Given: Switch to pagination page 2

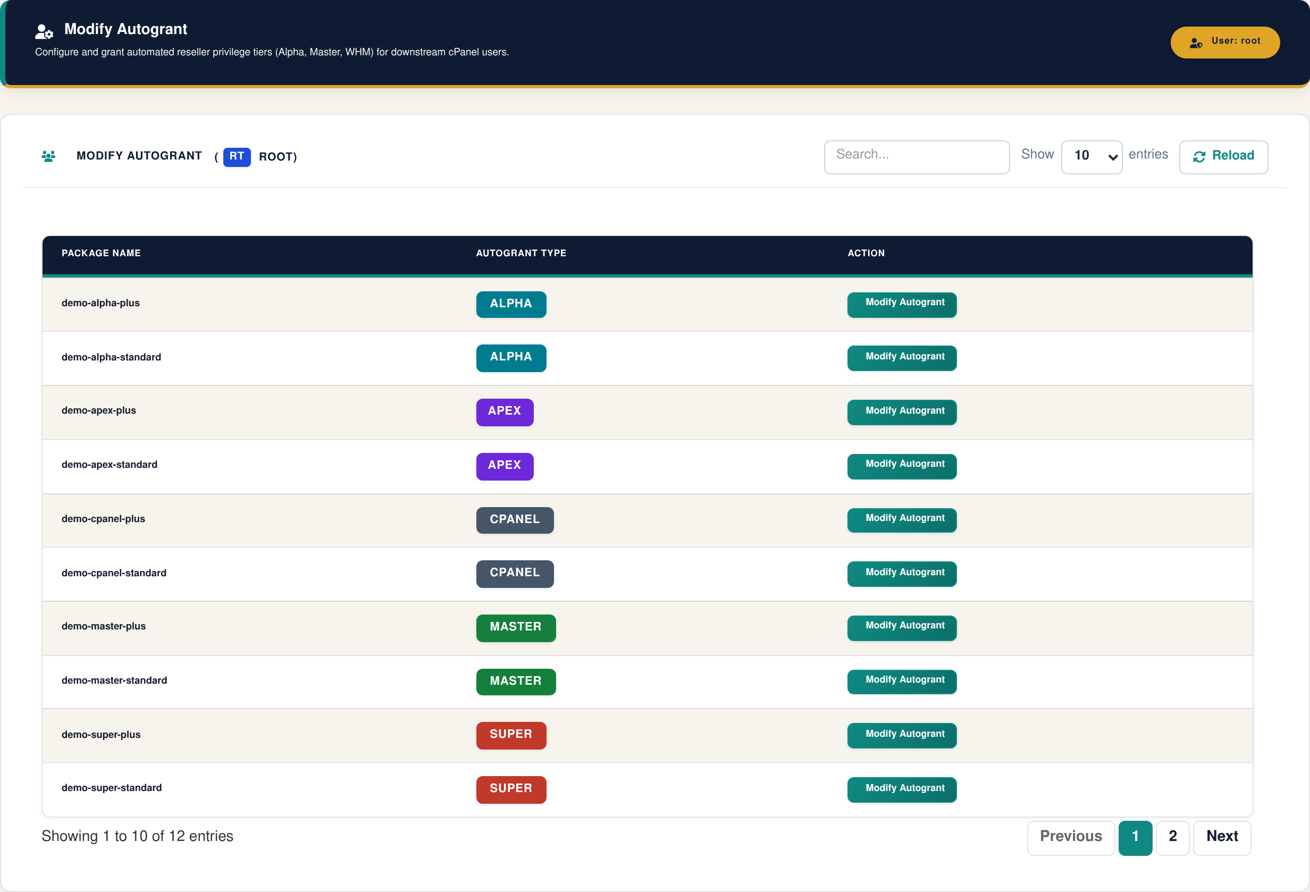Looking at the screenshot, I should 1172,838.
